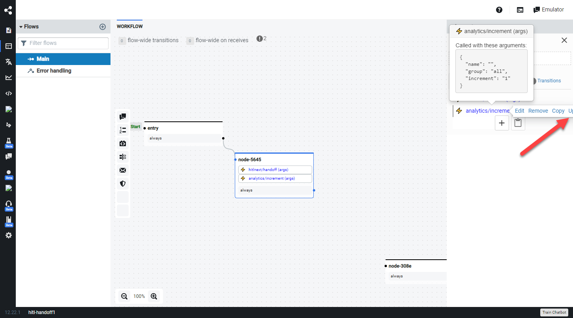This screenshot has height=318, width=573.
Task: Select the execute code node tool
Action: pos(123,143)
